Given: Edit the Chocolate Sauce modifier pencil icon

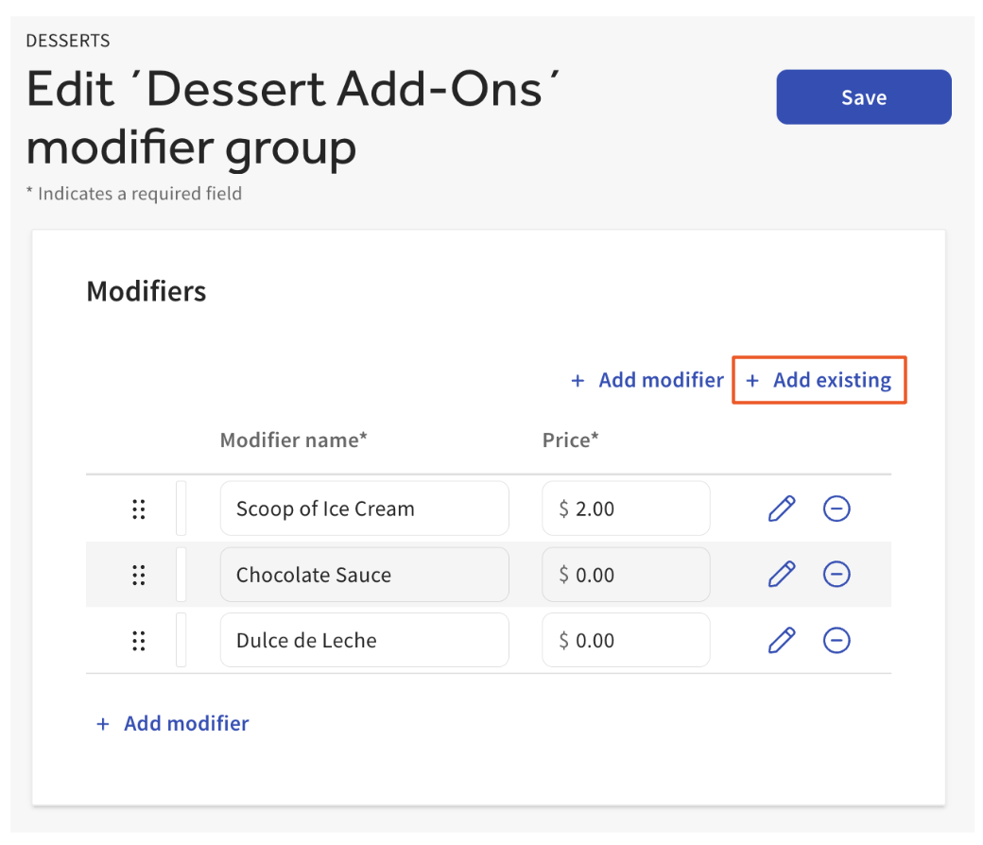Looking at the screenshot, I should (x=782, y=574).
